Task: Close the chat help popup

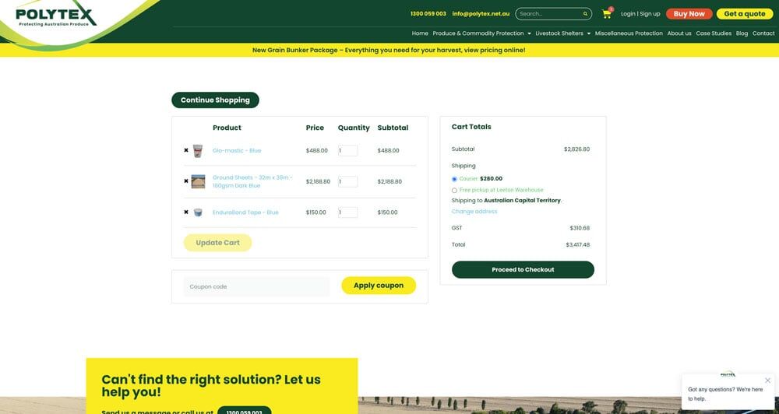Action: pos(767,381)
